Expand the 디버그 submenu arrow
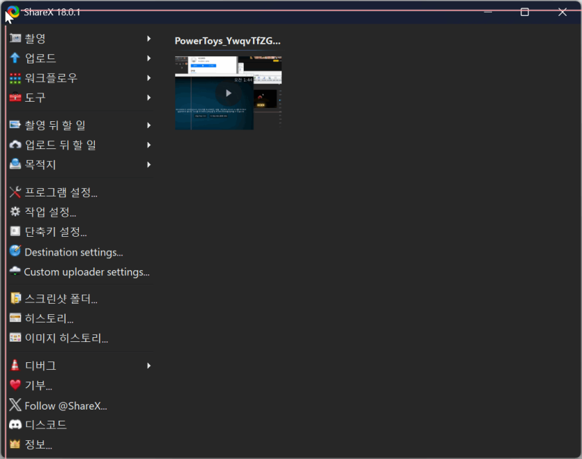Image resolution: width=582 pixels, height=459 pixels. [x=149, y=366]
